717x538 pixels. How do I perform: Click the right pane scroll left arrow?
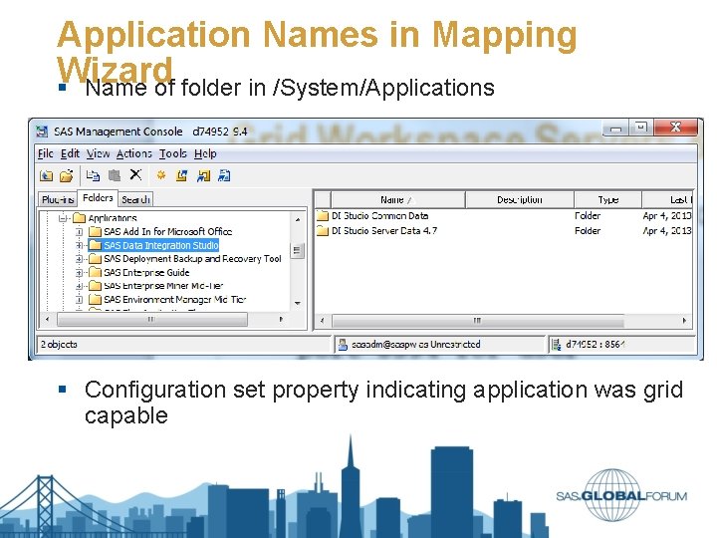click(x=322, y=320)
